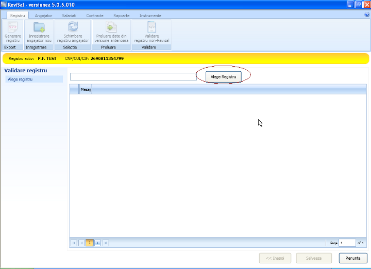The image size is (371, 269).
Task: Select Schimbare registru angajator
Action: [73, 32]
